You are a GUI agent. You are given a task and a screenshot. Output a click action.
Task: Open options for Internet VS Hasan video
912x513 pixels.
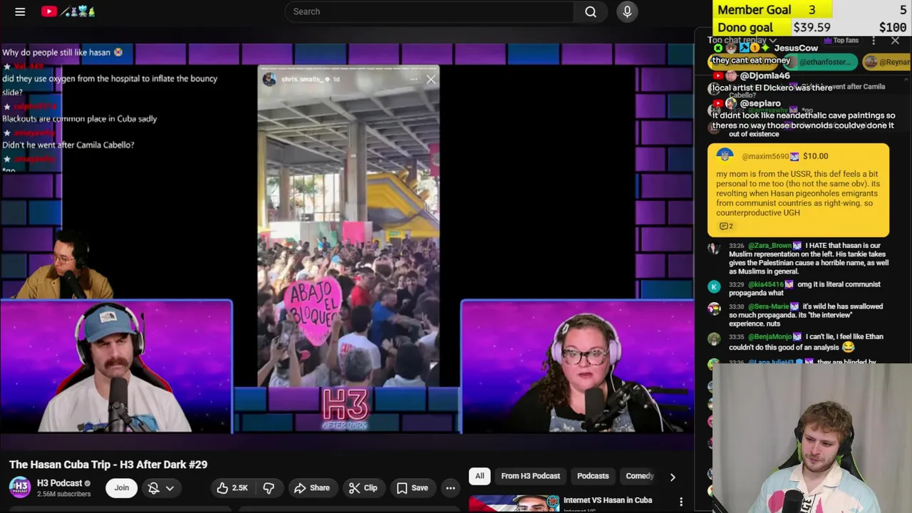click(x=681, y=502)
